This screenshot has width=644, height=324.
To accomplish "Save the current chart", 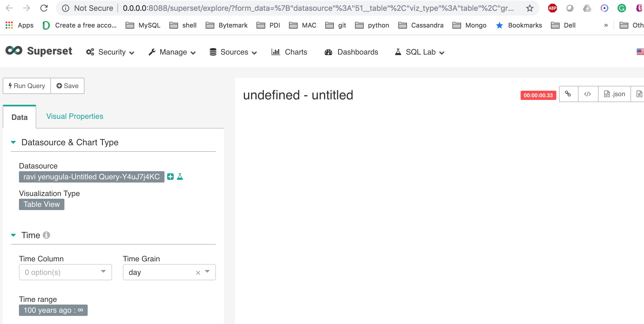I will 67,86.
